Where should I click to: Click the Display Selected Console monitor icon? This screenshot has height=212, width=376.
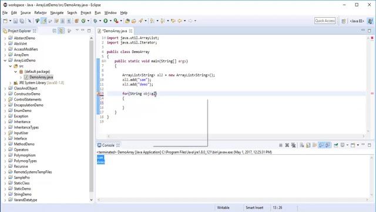(x=343, y=145)
